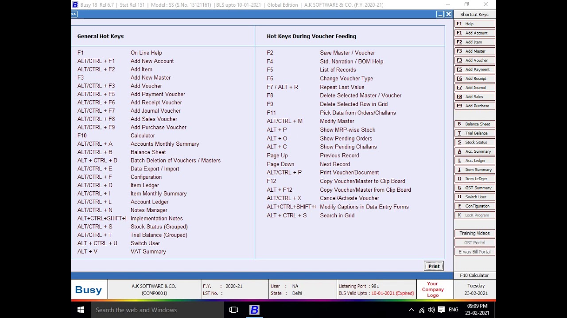567x318 pixels.
Task: Open network icon in system tray
Action: coord(421,310)
